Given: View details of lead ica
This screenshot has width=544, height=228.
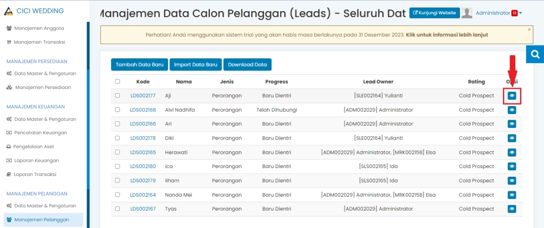Looking at the screenshot, I should click(512, 166).
